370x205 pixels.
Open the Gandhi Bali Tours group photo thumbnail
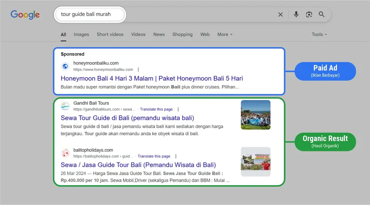[x=256, y=115]
